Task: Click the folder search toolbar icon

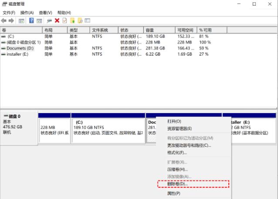Action: (x=80, y=20)
